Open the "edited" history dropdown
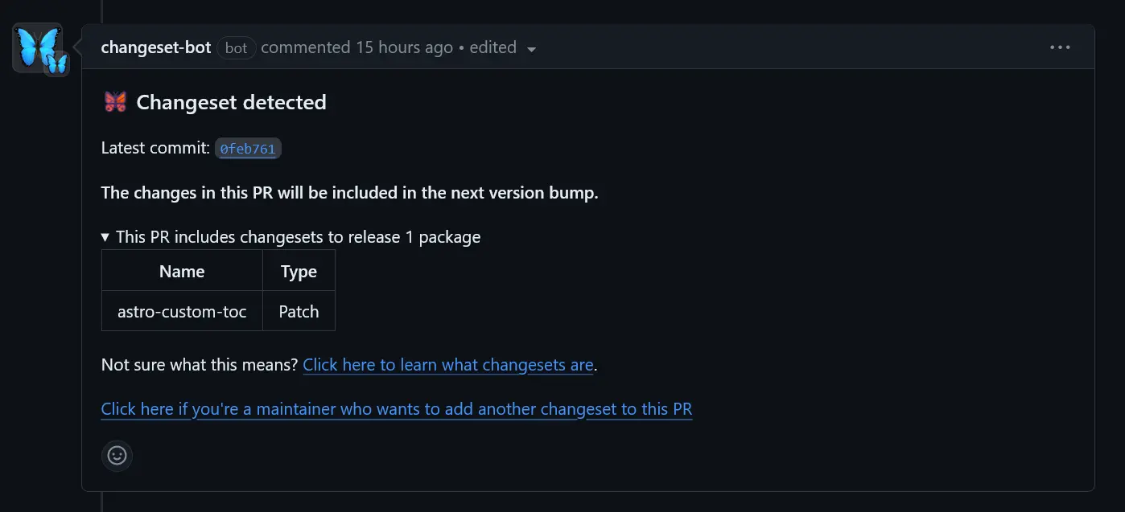 point(503,48)
